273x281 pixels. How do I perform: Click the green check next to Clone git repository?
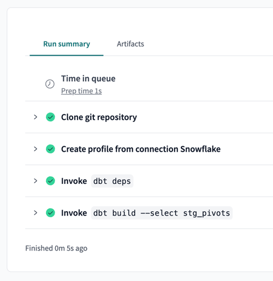pos(50,117)
